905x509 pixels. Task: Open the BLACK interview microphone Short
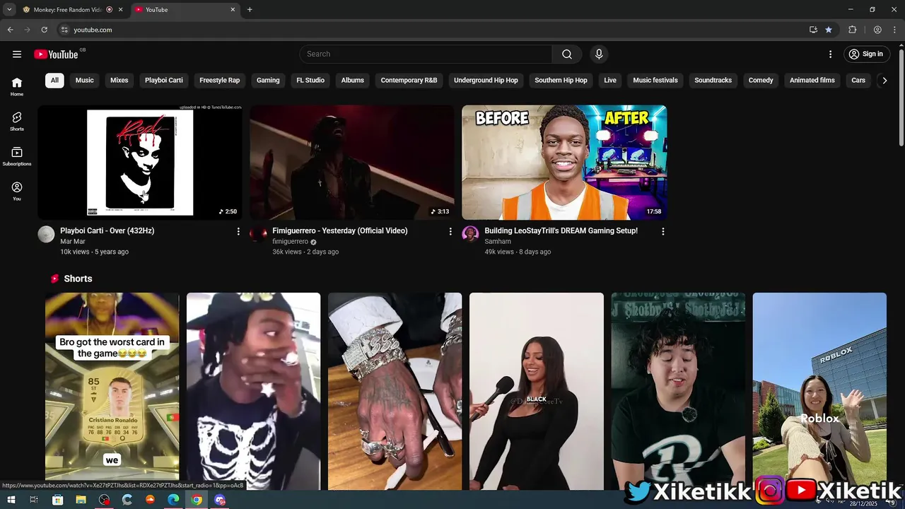point(537,391)
